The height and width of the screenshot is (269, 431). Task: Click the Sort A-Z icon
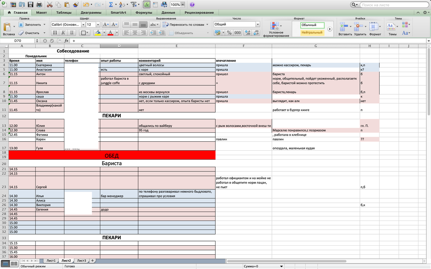coord(122,5)
